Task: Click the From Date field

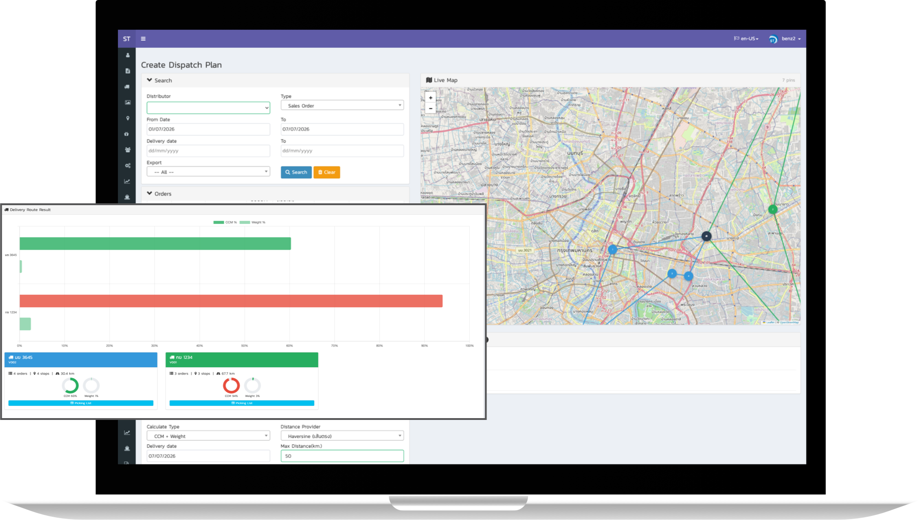Action: pos(208,129)
